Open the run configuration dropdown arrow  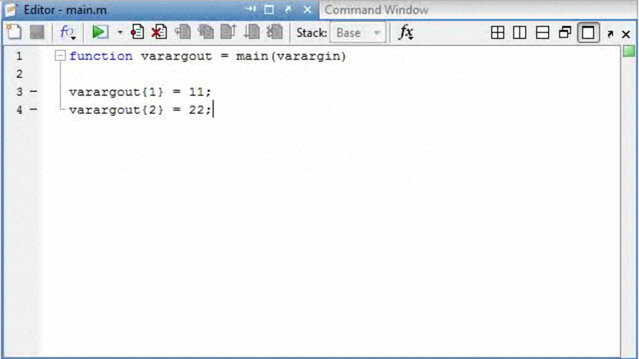120,33
